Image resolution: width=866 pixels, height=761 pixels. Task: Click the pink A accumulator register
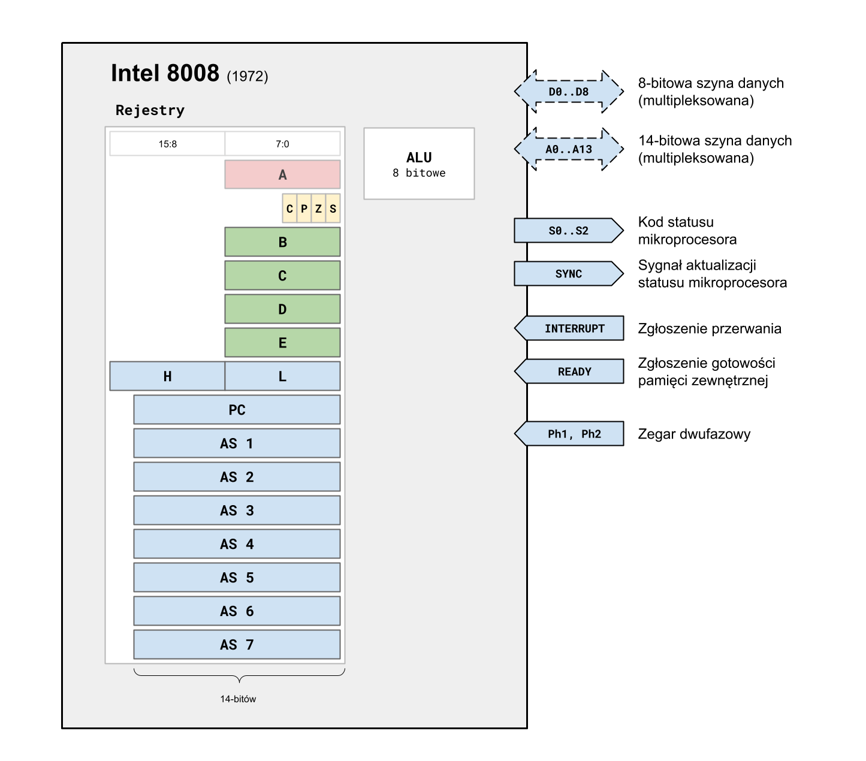(x=282, y=174)
